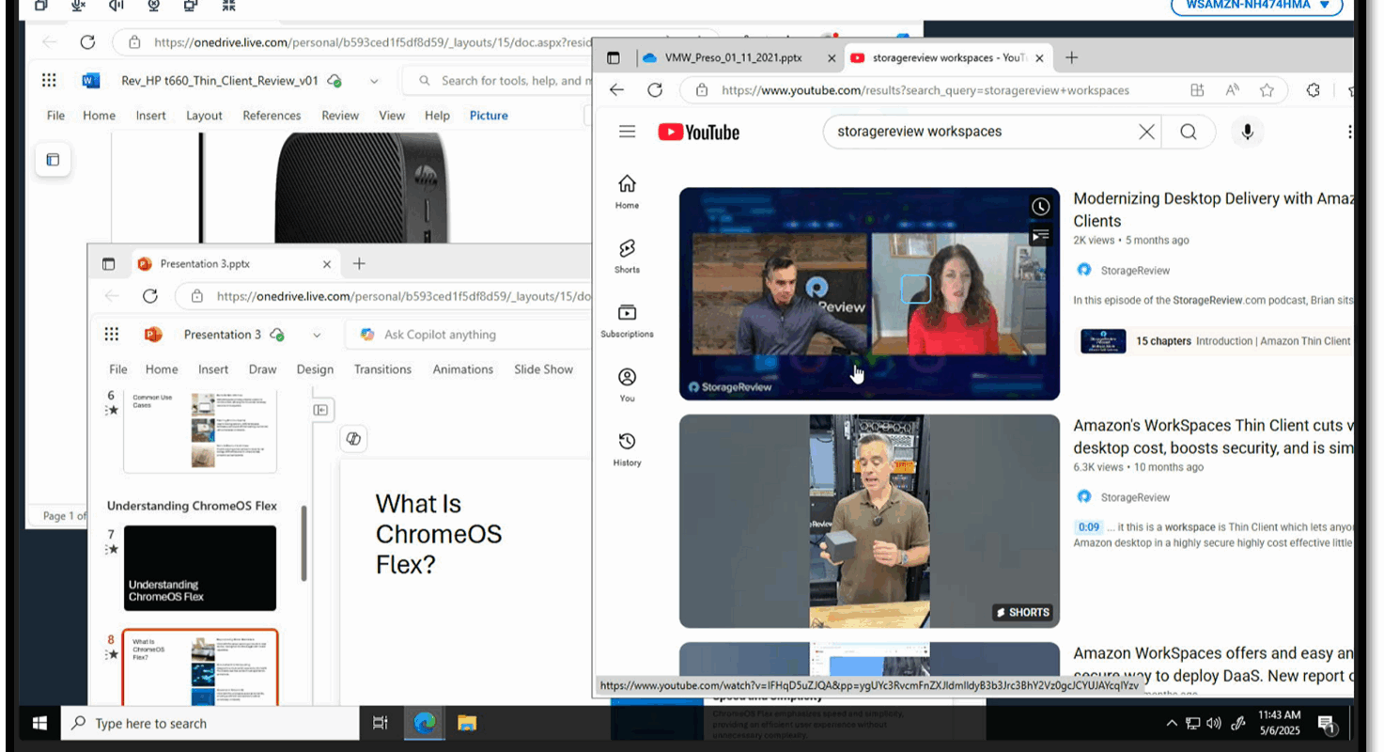Show hidden system tray icons
The height and width of the screenshot is (752, 1384).
(1171, 724)
